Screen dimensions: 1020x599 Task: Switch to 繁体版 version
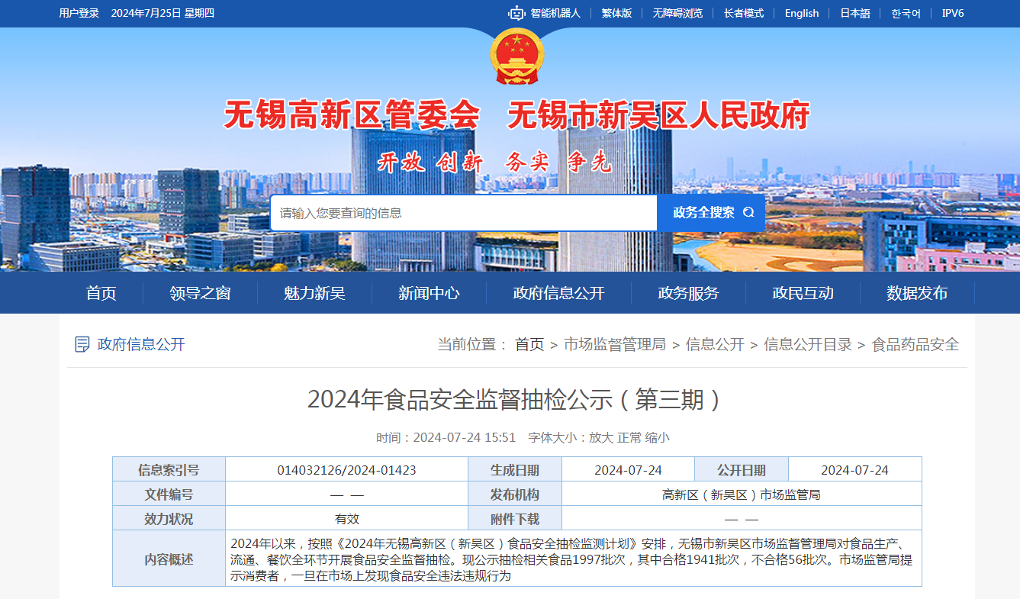pyautogui.click(x=616, y=13)
